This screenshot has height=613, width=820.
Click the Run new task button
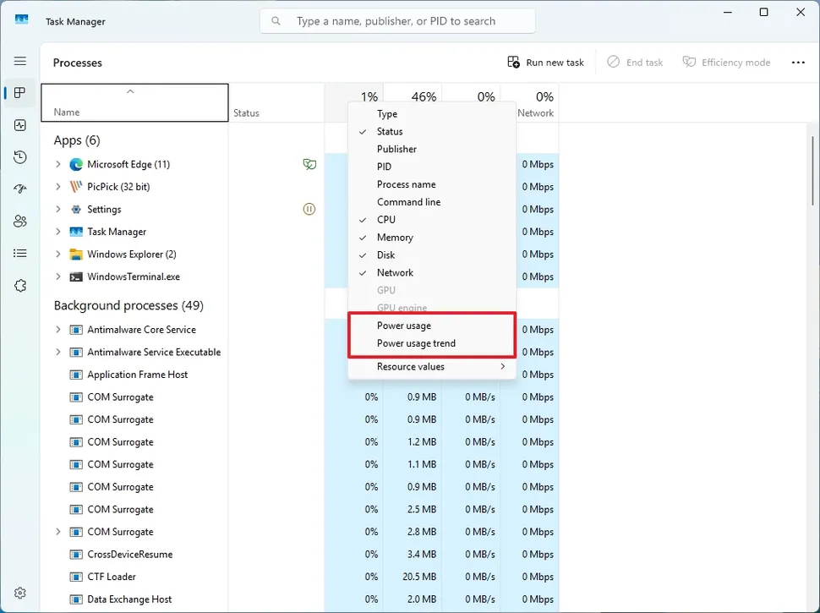coord(546,62)
